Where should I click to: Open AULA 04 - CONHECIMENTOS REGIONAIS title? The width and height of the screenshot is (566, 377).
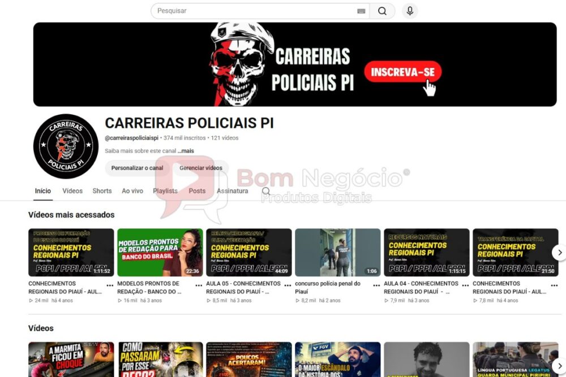pos(421,288)
